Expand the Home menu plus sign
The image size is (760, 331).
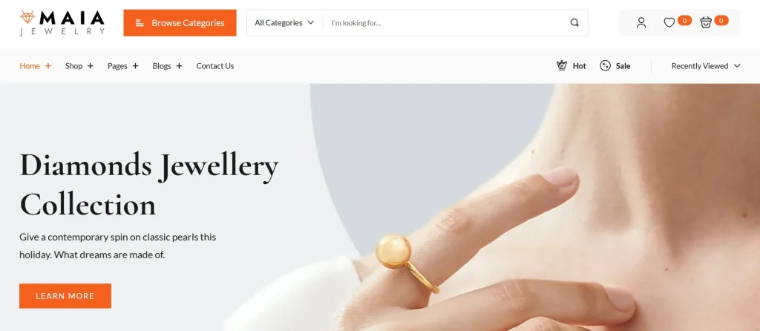[48, 66]
